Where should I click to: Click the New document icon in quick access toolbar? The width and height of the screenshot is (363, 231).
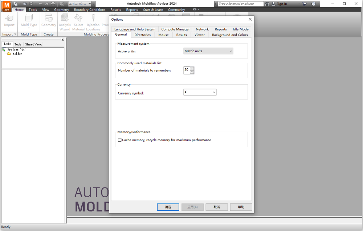[x=16, y=4]
